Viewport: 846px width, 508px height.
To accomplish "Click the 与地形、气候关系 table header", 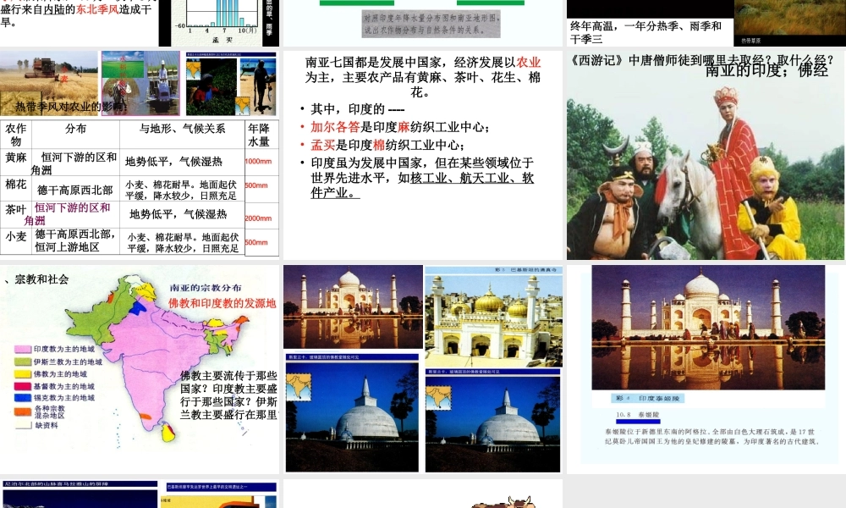I will tap(182, 135).
